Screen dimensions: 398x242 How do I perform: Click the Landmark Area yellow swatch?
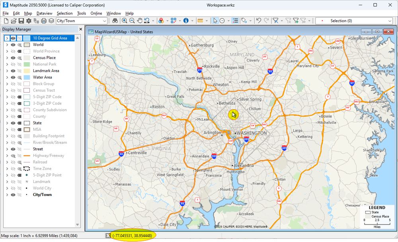tap(27, 71)
